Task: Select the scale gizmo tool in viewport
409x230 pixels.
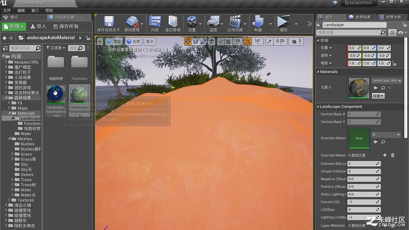Action: click(203, 42)
